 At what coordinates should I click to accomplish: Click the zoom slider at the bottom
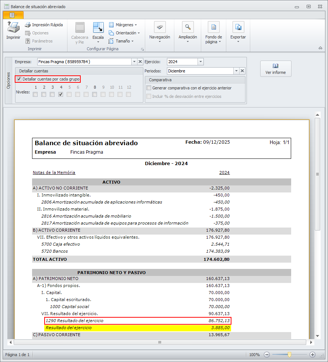[x=290, y=354]
